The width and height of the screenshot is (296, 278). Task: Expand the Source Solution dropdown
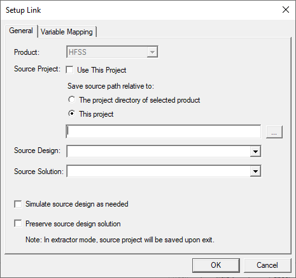coord(255,171)
